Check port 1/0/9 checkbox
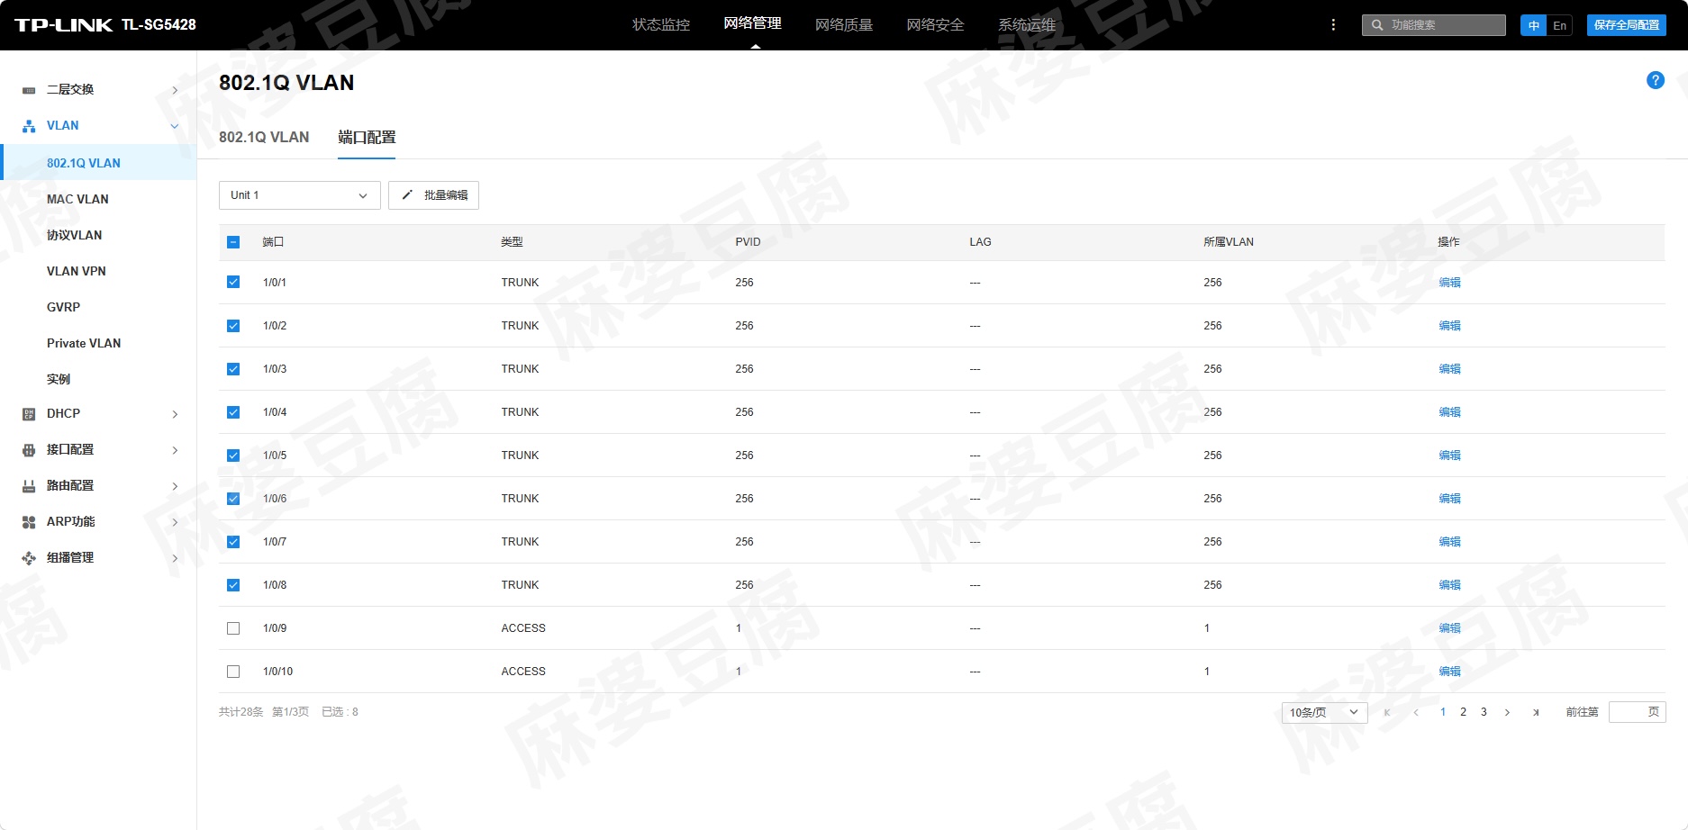1688x830 pixels. [x=233, y=628]
